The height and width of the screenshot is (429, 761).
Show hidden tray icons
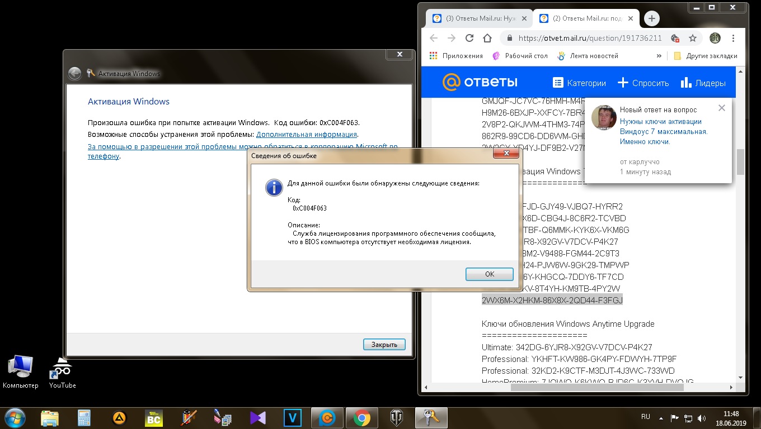click(x=662, y=418)
